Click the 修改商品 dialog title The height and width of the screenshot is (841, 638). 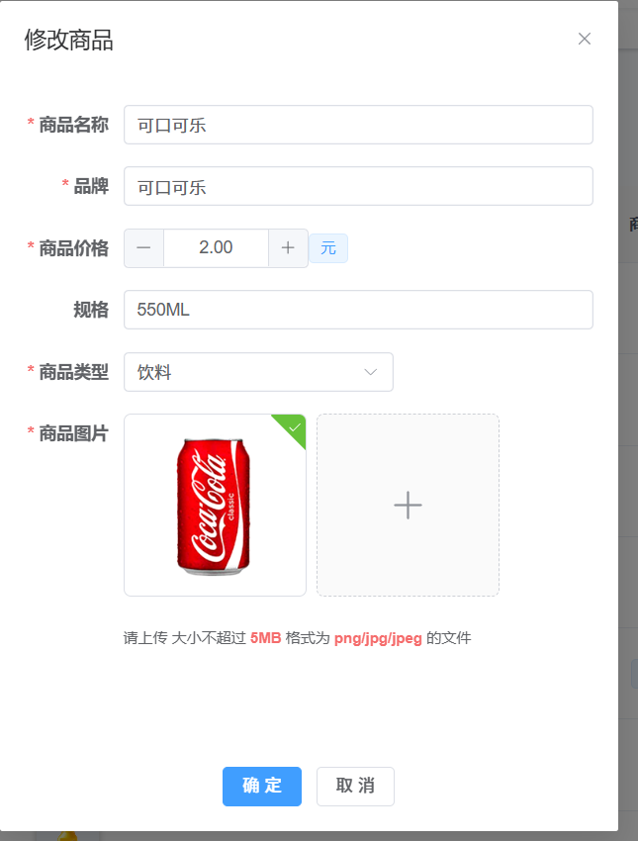pyautogui.click(x=68, y=41)
